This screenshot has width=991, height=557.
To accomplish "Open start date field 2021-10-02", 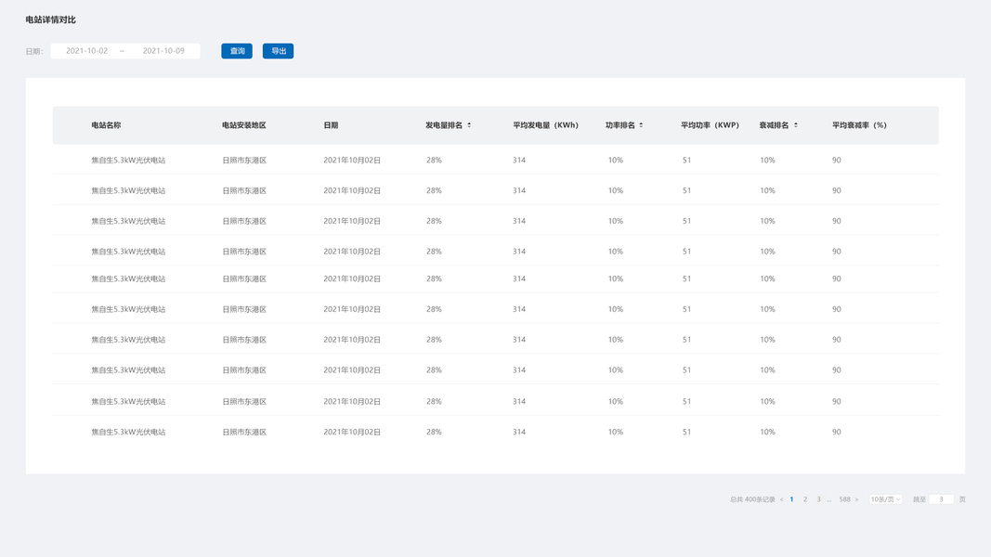I will coord(86,51).
